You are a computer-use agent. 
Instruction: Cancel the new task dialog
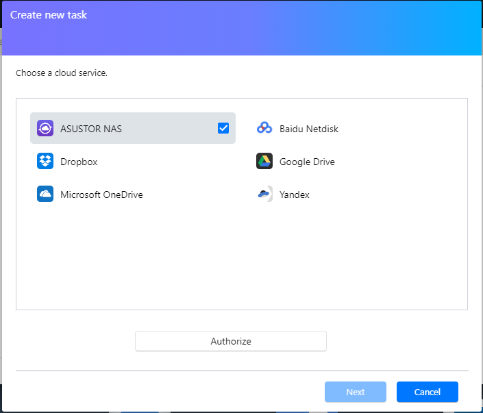coord(428,392)
